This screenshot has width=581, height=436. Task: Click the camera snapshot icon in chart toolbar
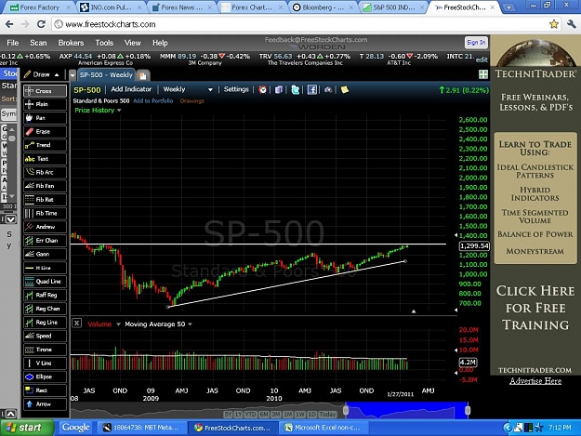click(x=328, y=89)
